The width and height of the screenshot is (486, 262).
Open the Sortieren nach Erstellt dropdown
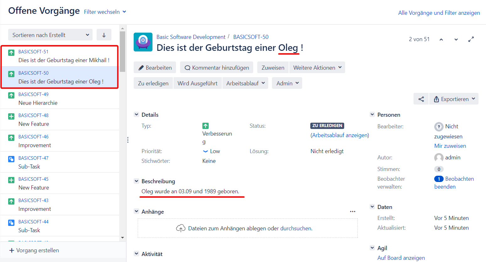point(50,35)
